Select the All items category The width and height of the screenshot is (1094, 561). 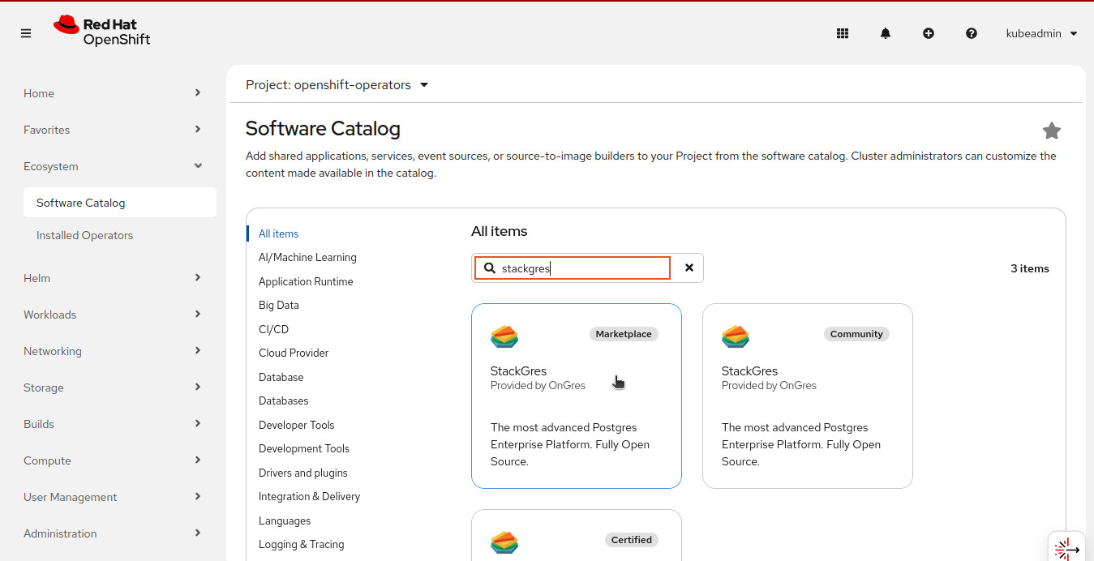(278, 233)
